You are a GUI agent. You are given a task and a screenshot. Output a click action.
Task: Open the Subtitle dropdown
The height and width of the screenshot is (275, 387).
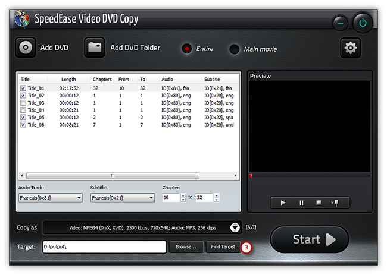tap(123, 198)
